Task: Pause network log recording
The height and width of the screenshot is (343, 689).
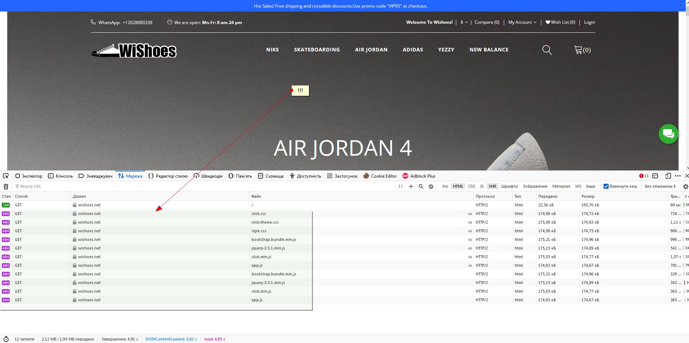Action: pyautogui.click(x=401, y=186)
